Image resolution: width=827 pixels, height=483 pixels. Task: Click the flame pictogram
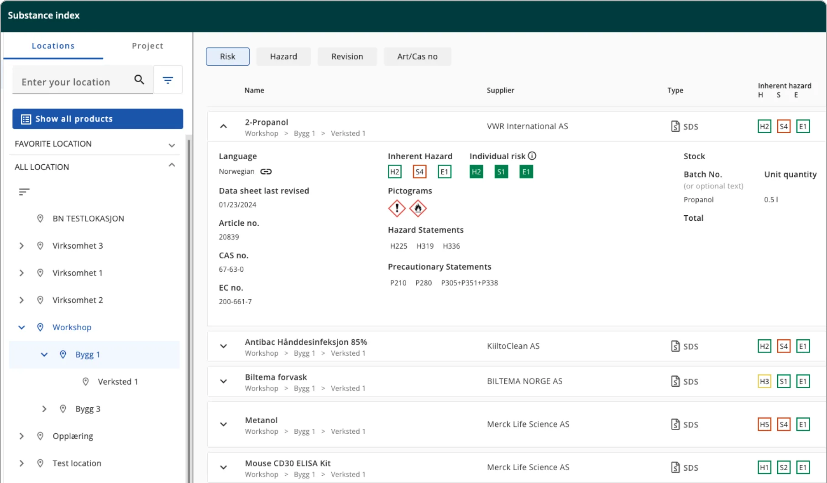pyautogui.click(x=418, y=208)
